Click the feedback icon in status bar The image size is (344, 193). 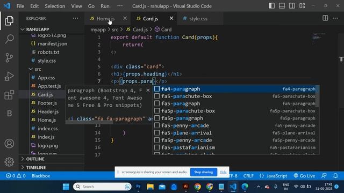click(x=324, y=176)
